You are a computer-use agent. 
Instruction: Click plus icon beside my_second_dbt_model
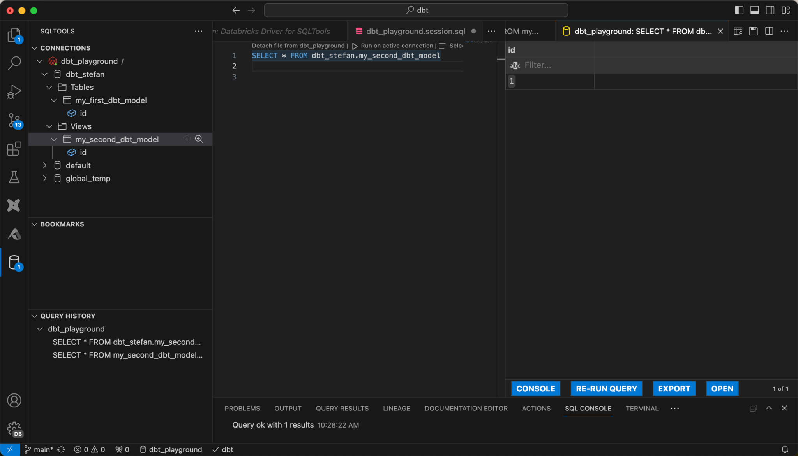pyautogui.click(x=187, y=139)
